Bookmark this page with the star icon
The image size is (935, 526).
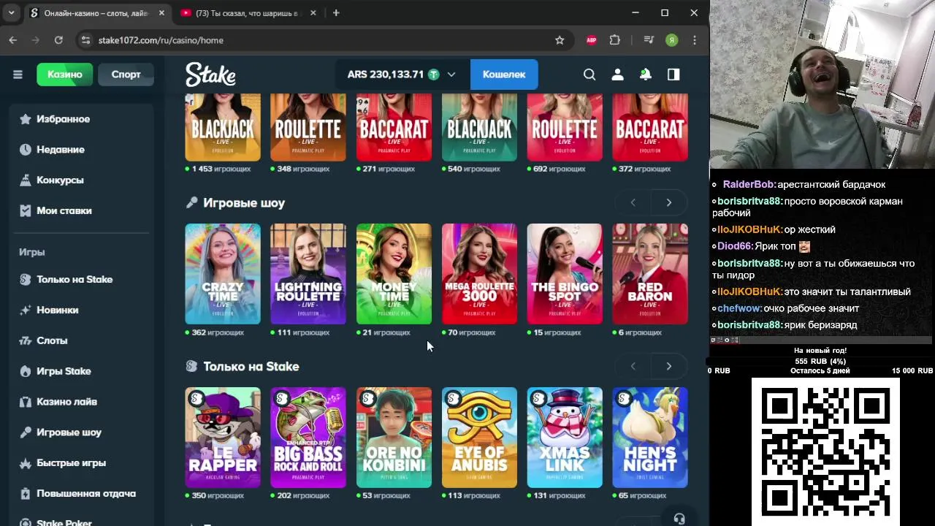click(x=560, y=40)
